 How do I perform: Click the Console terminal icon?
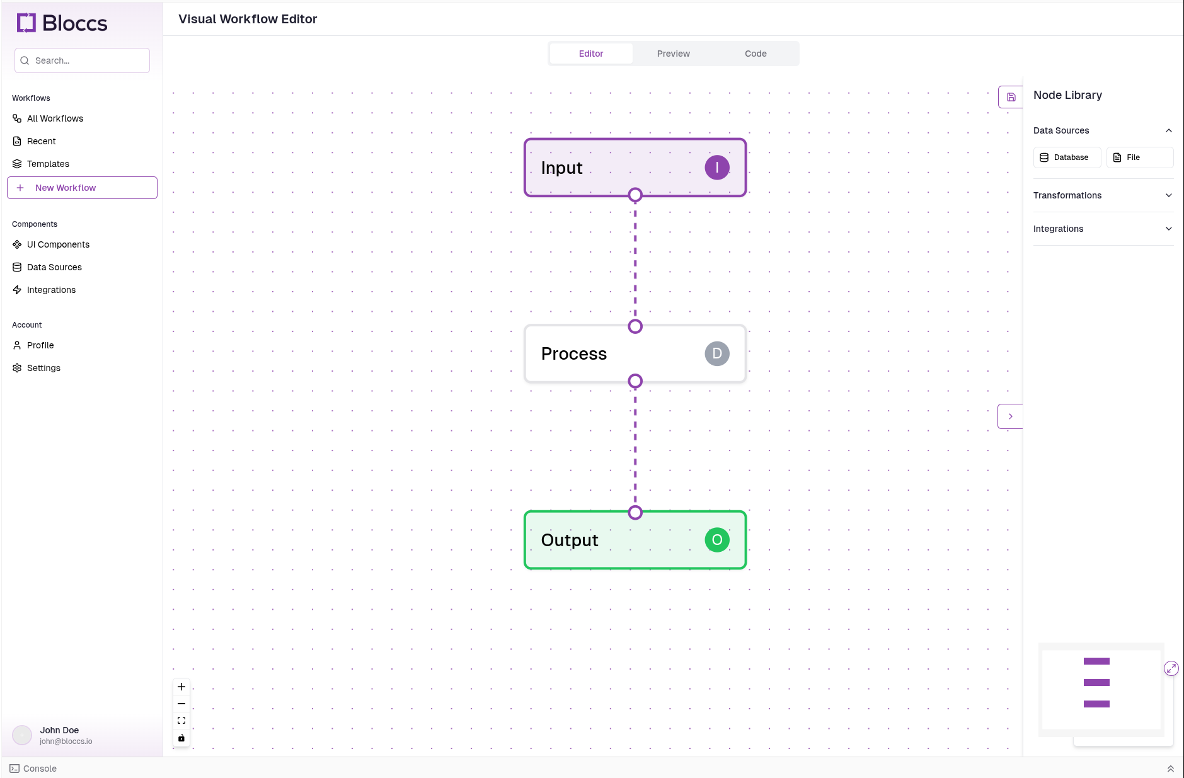tap(14, 769)
